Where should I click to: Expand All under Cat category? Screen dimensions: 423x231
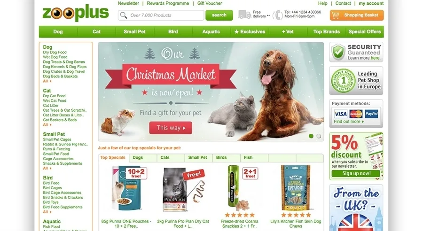pyautogui.click(x=47, y=124)
